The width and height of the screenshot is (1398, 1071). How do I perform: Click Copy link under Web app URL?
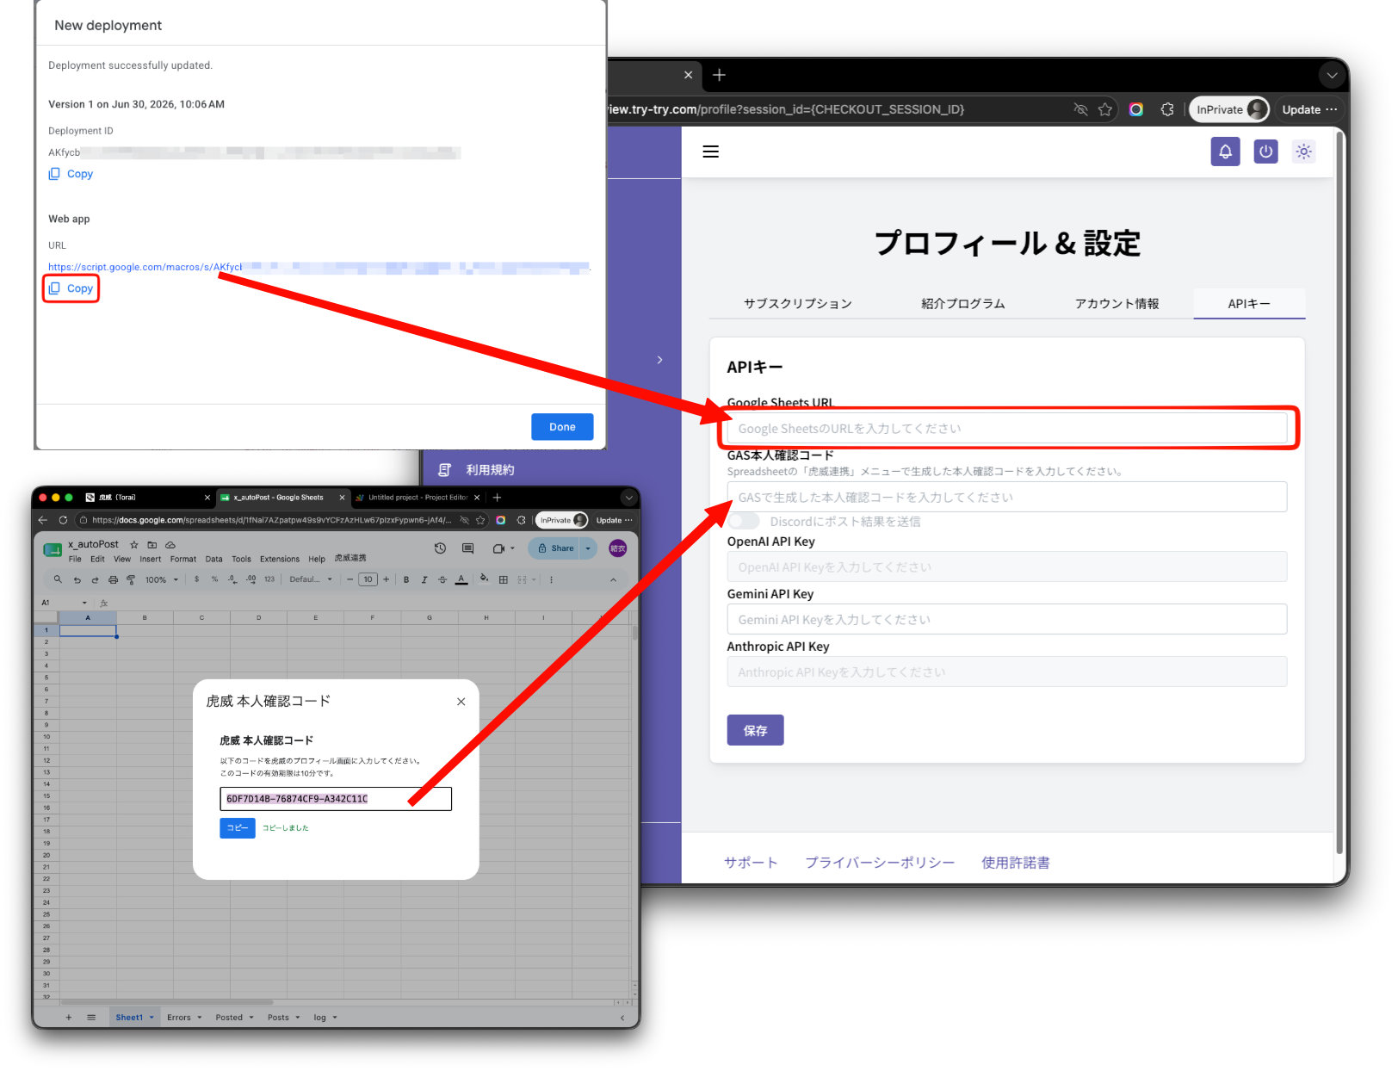click(x=71, y=288)
